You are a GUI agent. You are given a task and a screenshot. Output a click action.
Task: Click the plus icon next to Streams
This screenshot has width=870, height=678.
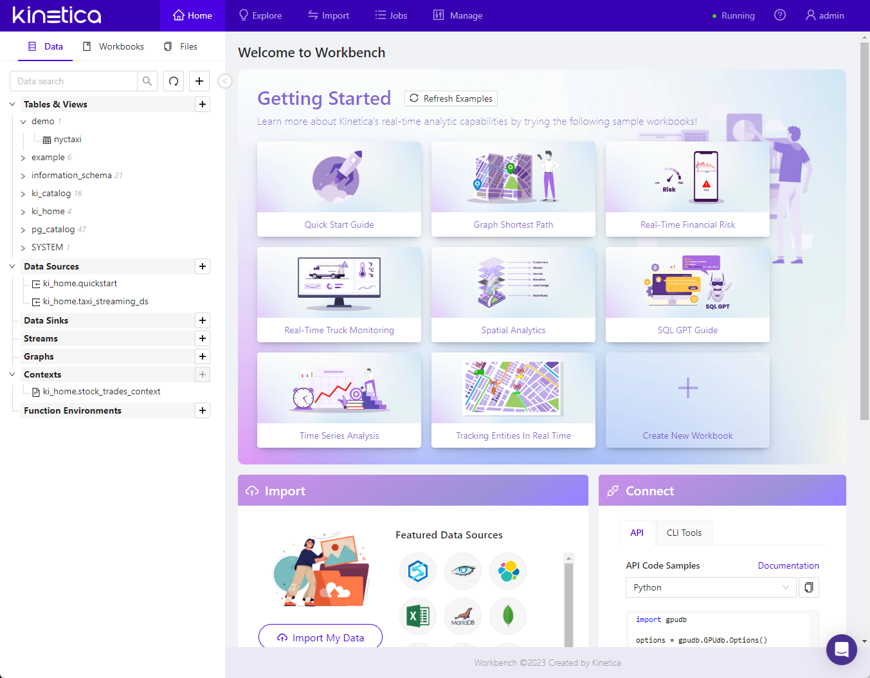(203, 338)
